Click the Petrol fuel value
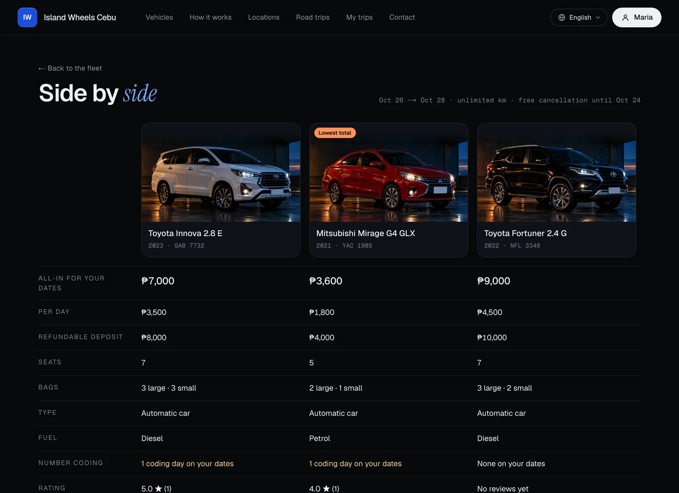The image size is (679, 493). pyautogui.click(x=320, y=439)
